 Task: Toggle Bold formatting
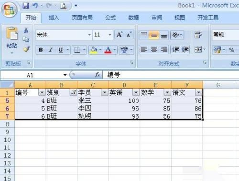click(x=41, y=50)
